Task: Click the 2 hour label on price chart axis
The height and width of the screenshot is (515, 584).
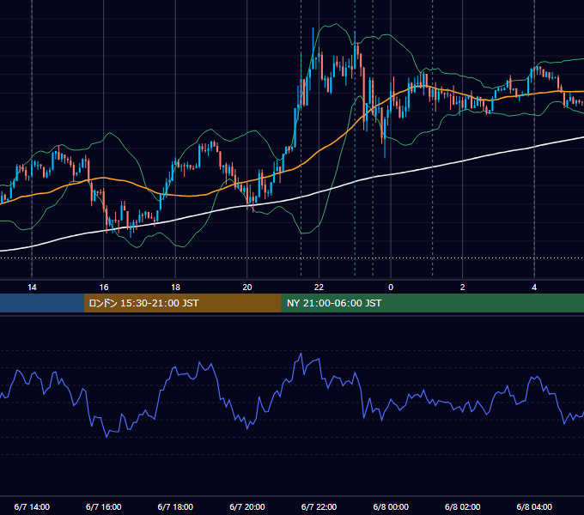Action: (463, 288)
